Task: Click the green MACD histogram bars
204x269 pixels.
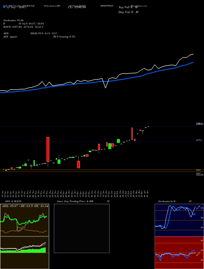Action: tap(23, 251)
